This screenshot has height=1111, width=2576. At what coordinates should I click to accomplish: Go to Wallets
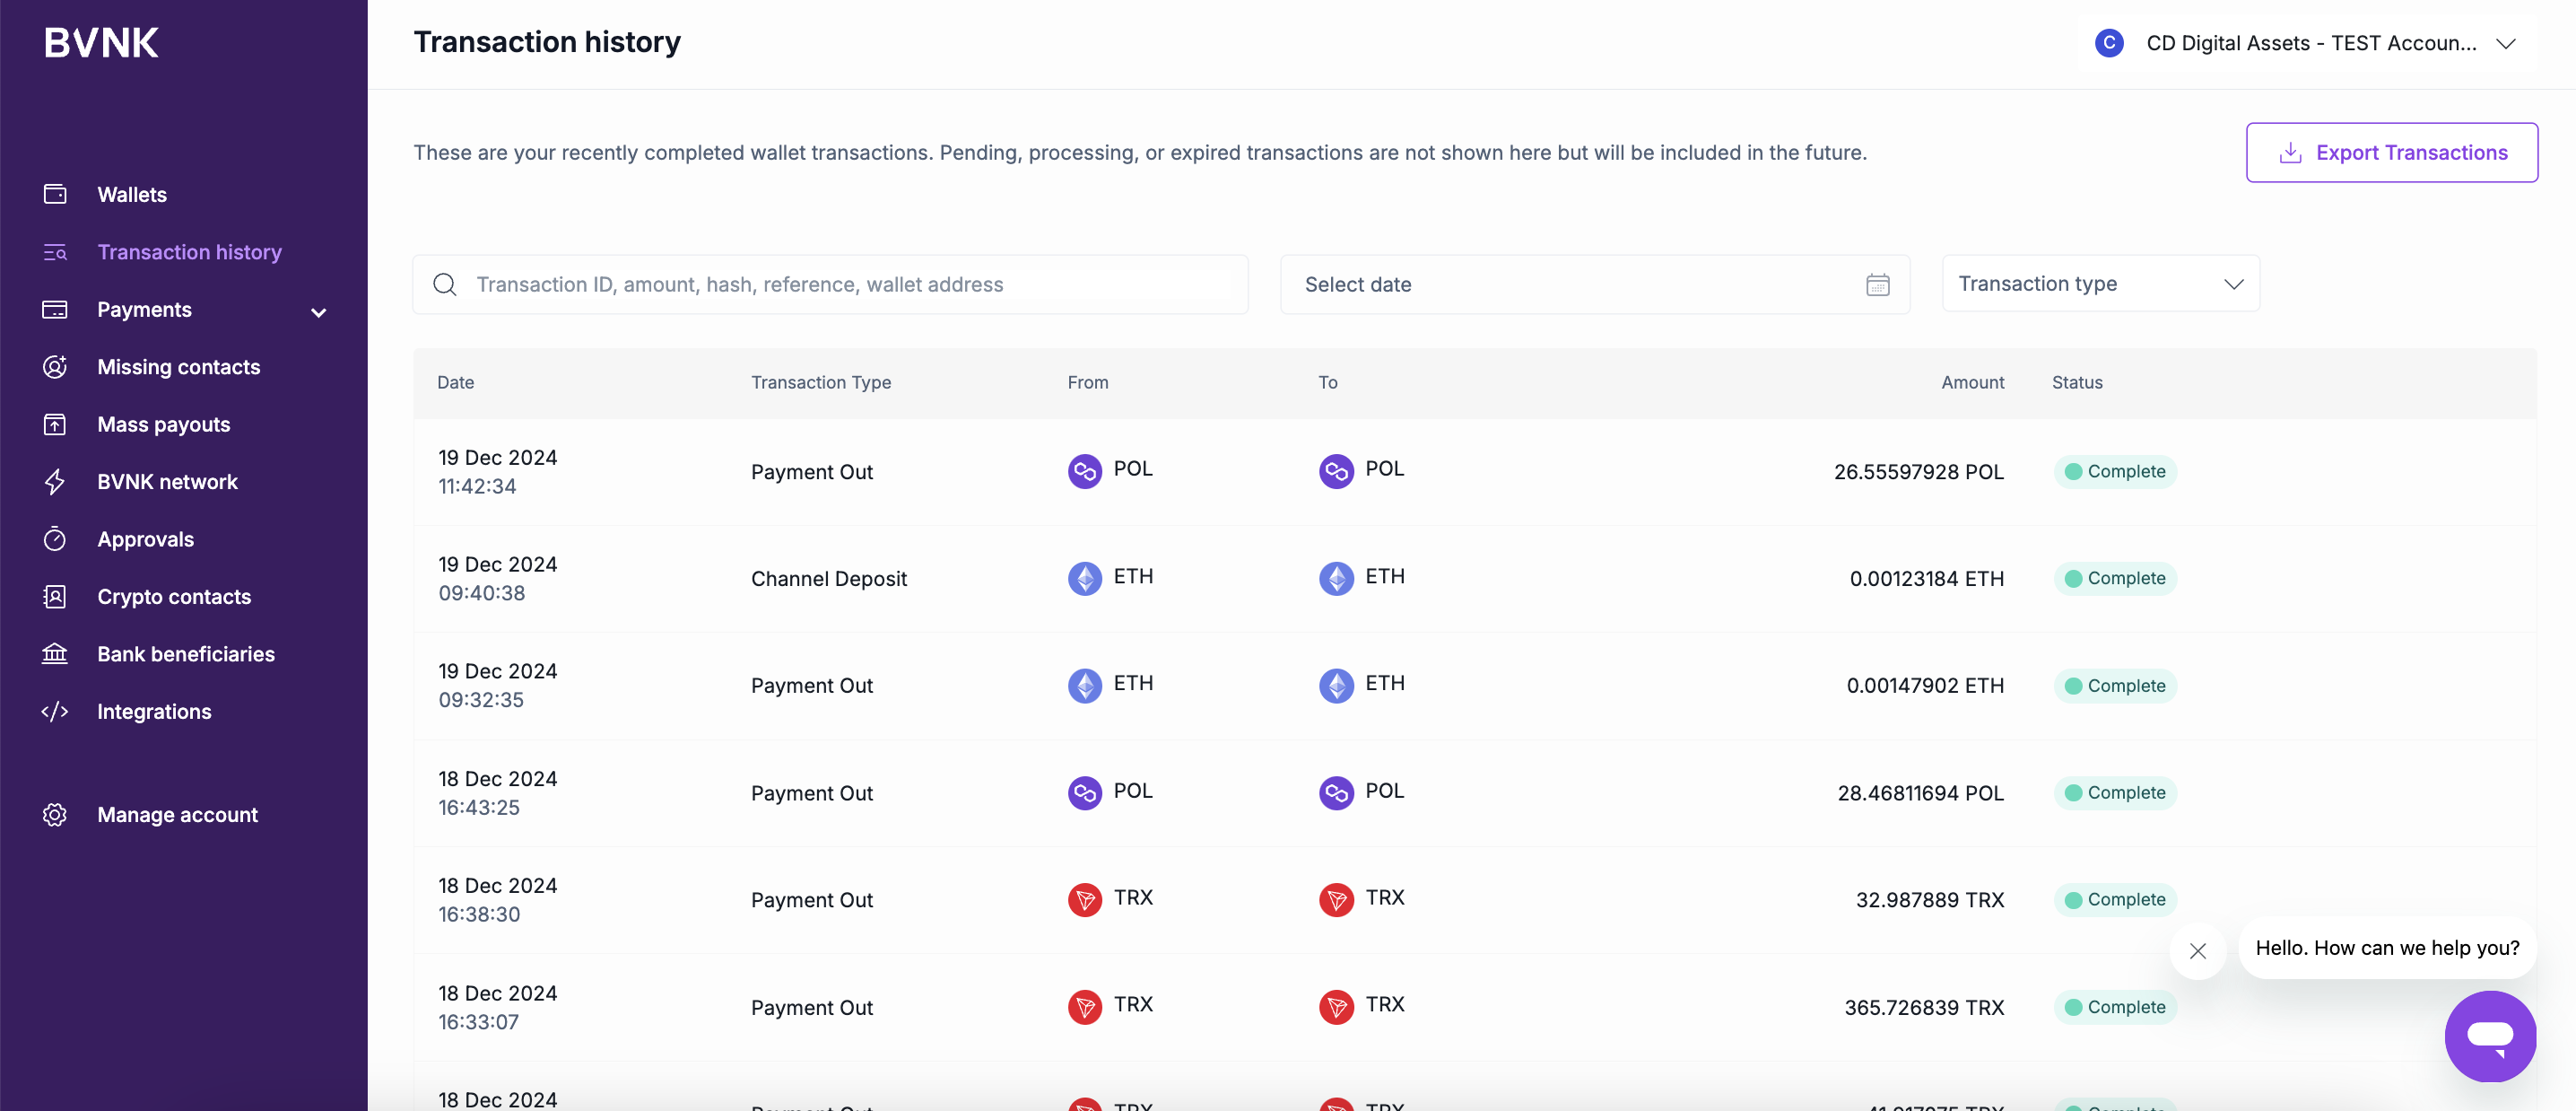[x=132, y=194]
